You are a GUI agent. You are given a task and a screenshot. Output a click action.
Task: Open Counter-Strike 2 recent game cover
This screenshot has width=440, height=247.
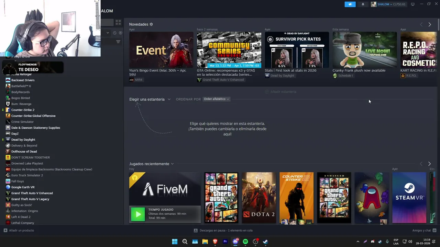point(297,198)
